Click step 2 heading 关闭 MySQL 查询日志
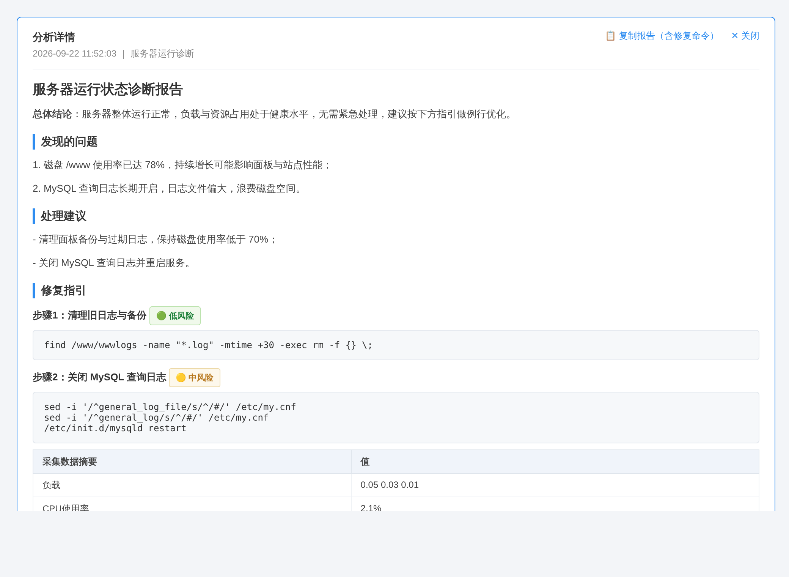This screenshot has height=577, width=789. [x=99, y=377]
